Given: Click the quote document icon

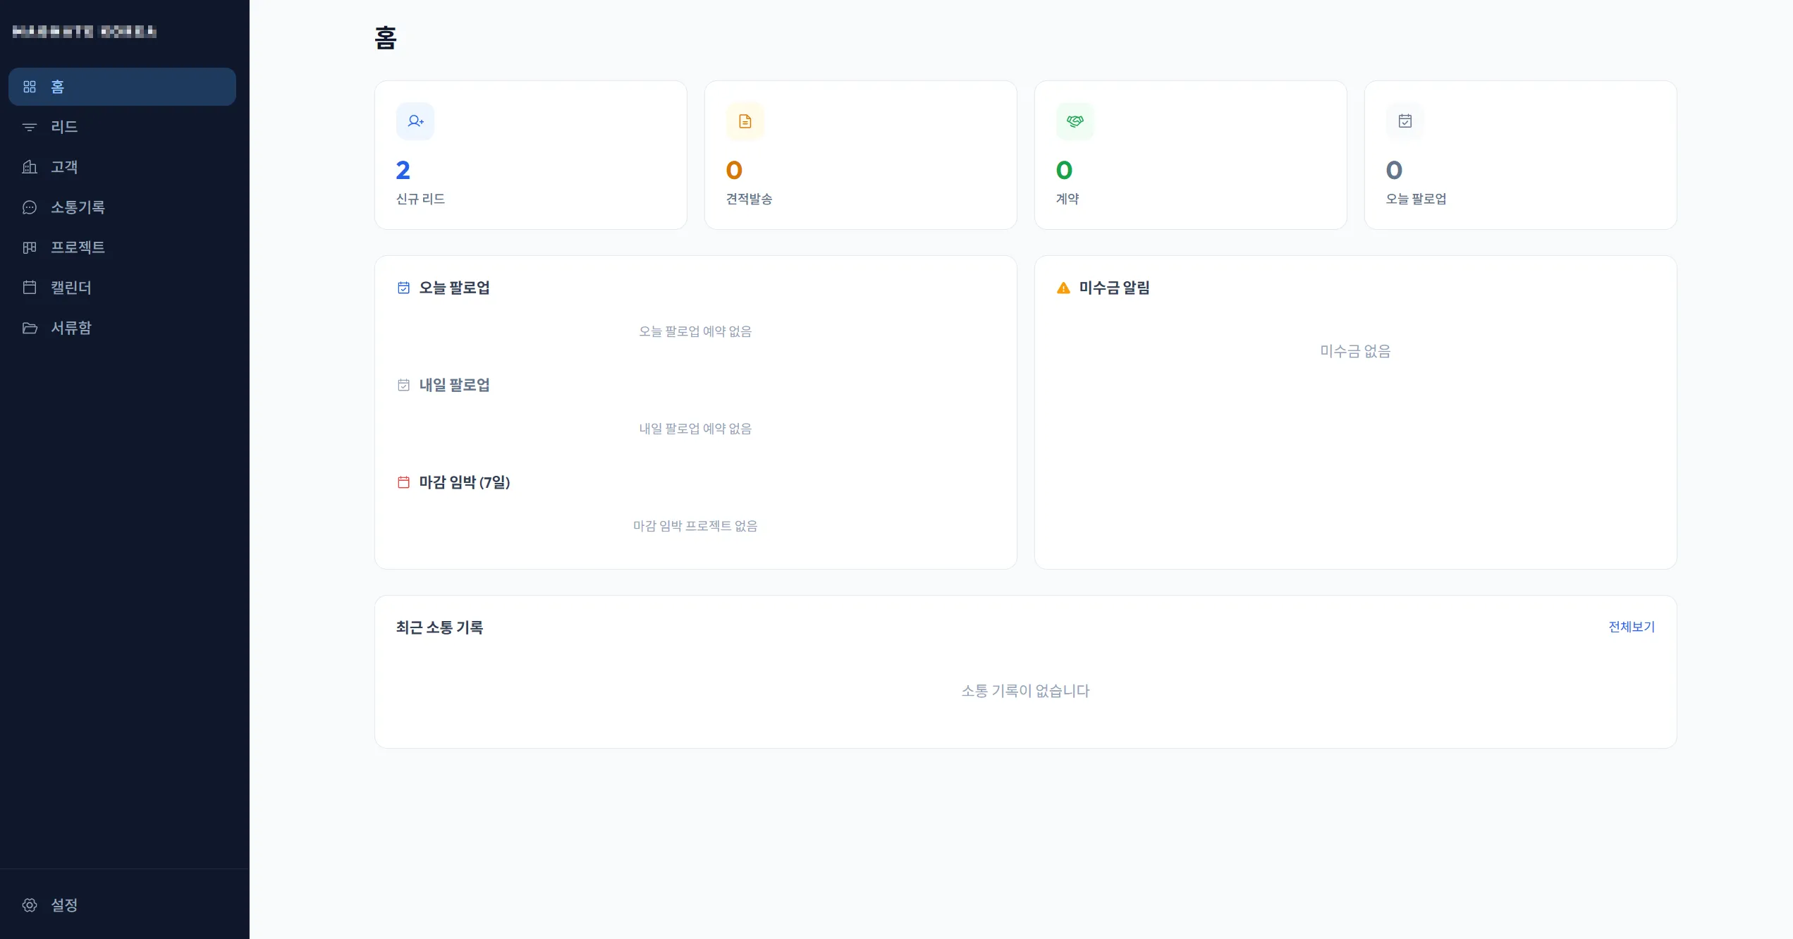Looking at the screenshot, I should tap(745, 121).
